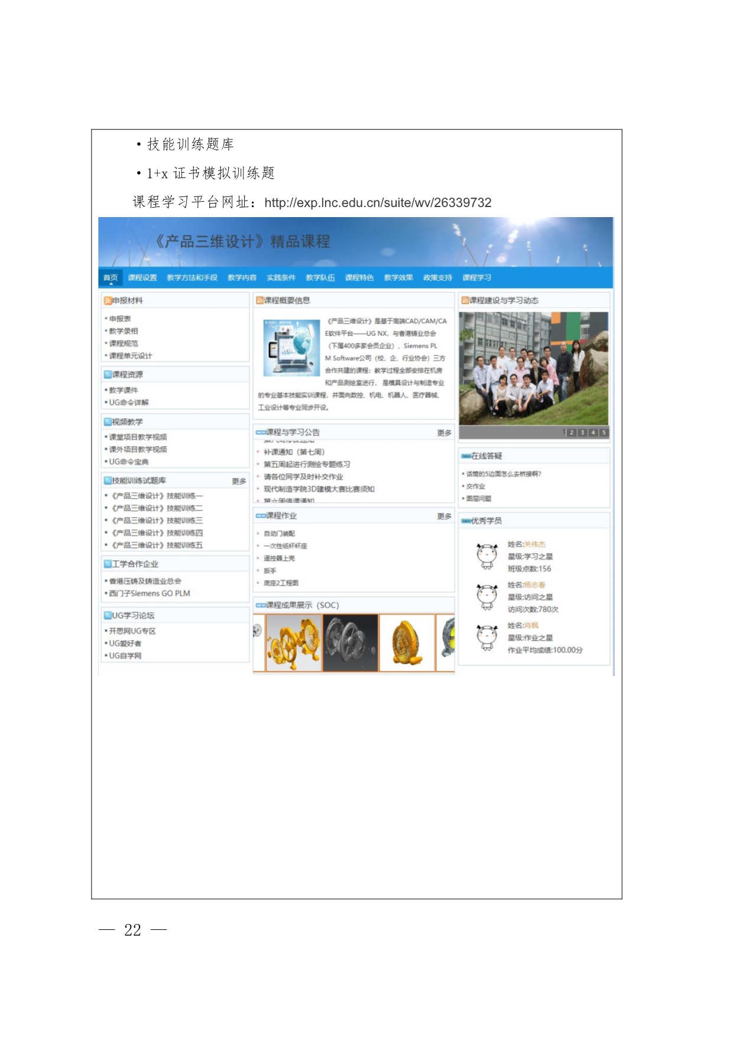
Task: Open 课外项目教学视频 link
Action: (138, 450)
